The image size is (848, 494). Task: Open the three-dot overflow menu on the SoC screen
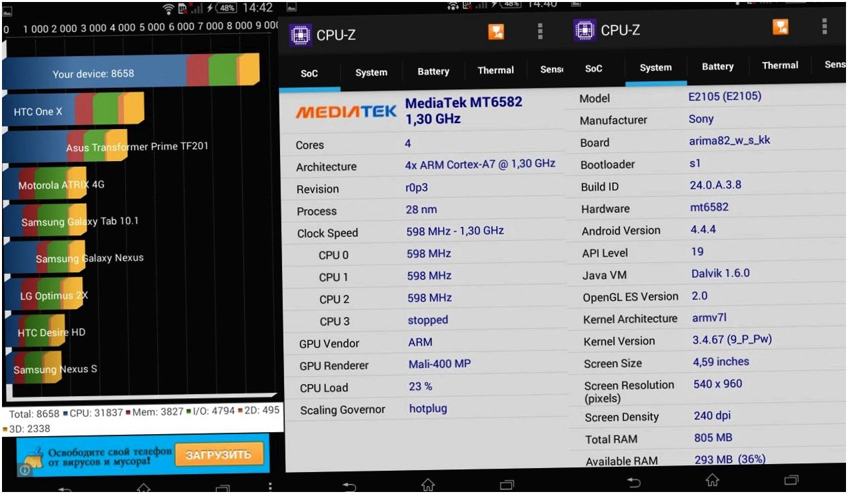click(x=540, y=31)
